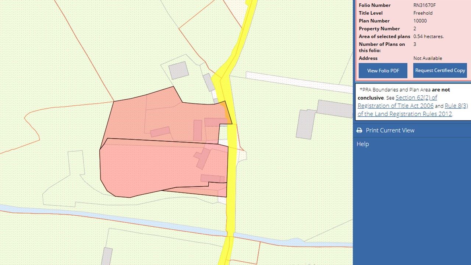Open the View Folio PDF button
Image resolution: width=471 pixels, height=265 pixels.
383,71
